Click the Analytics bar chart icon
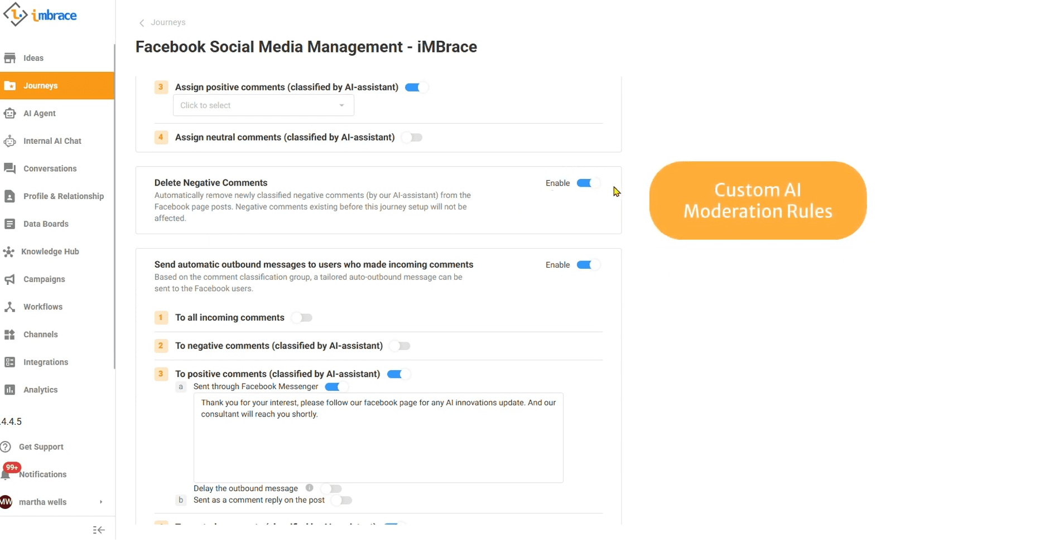1064x543 pixels. point(9,390)
